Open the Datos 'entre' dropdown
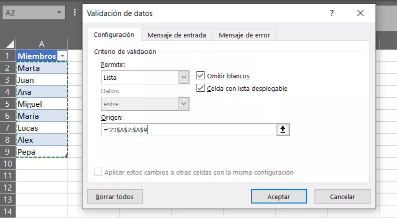 [x=183, y=104]
